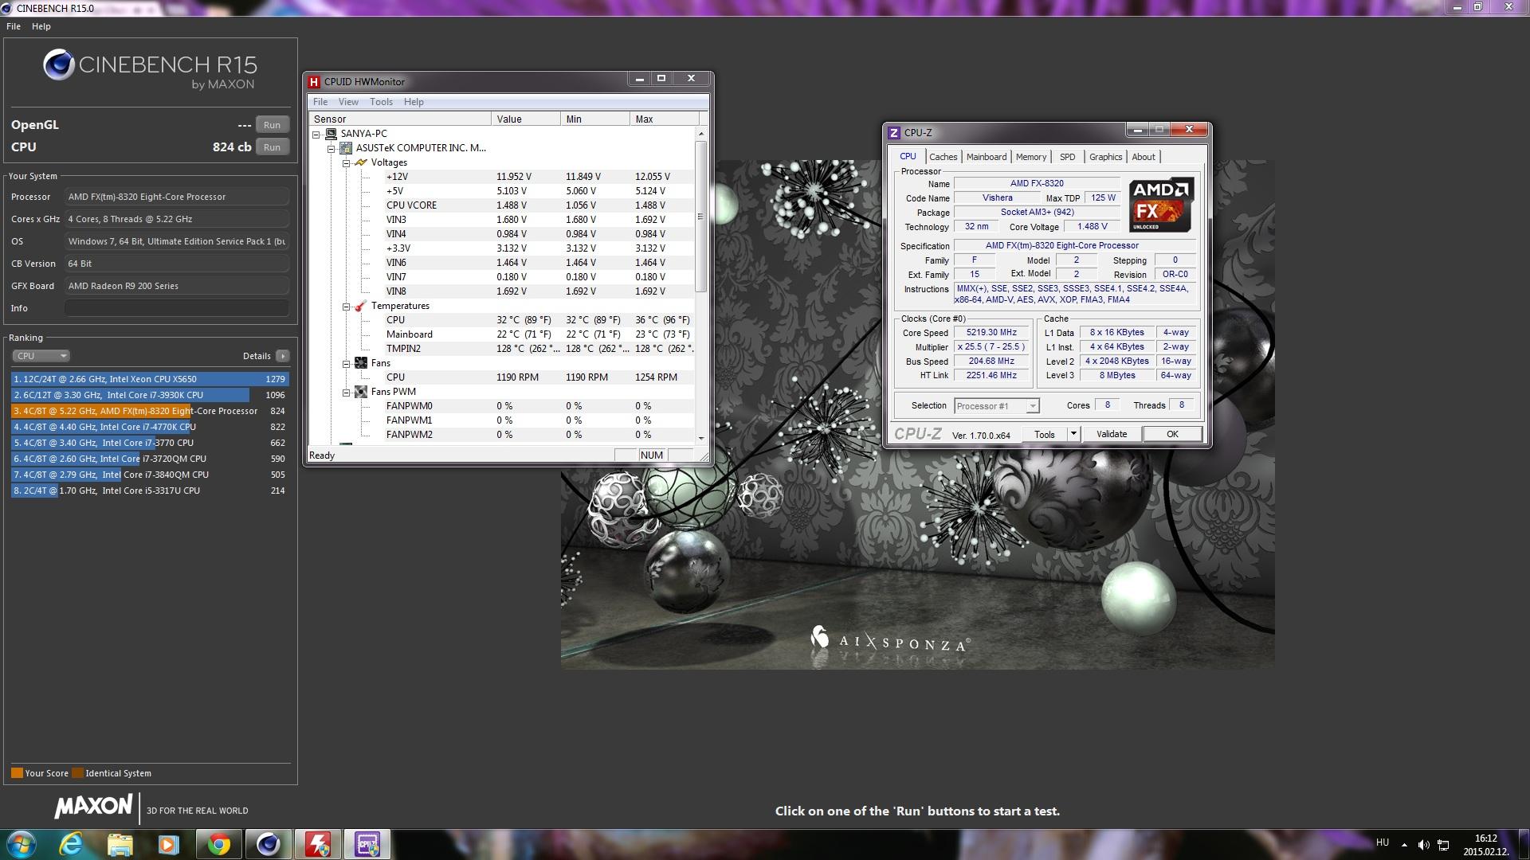Open Cinebench Help menu

(41, 26)
